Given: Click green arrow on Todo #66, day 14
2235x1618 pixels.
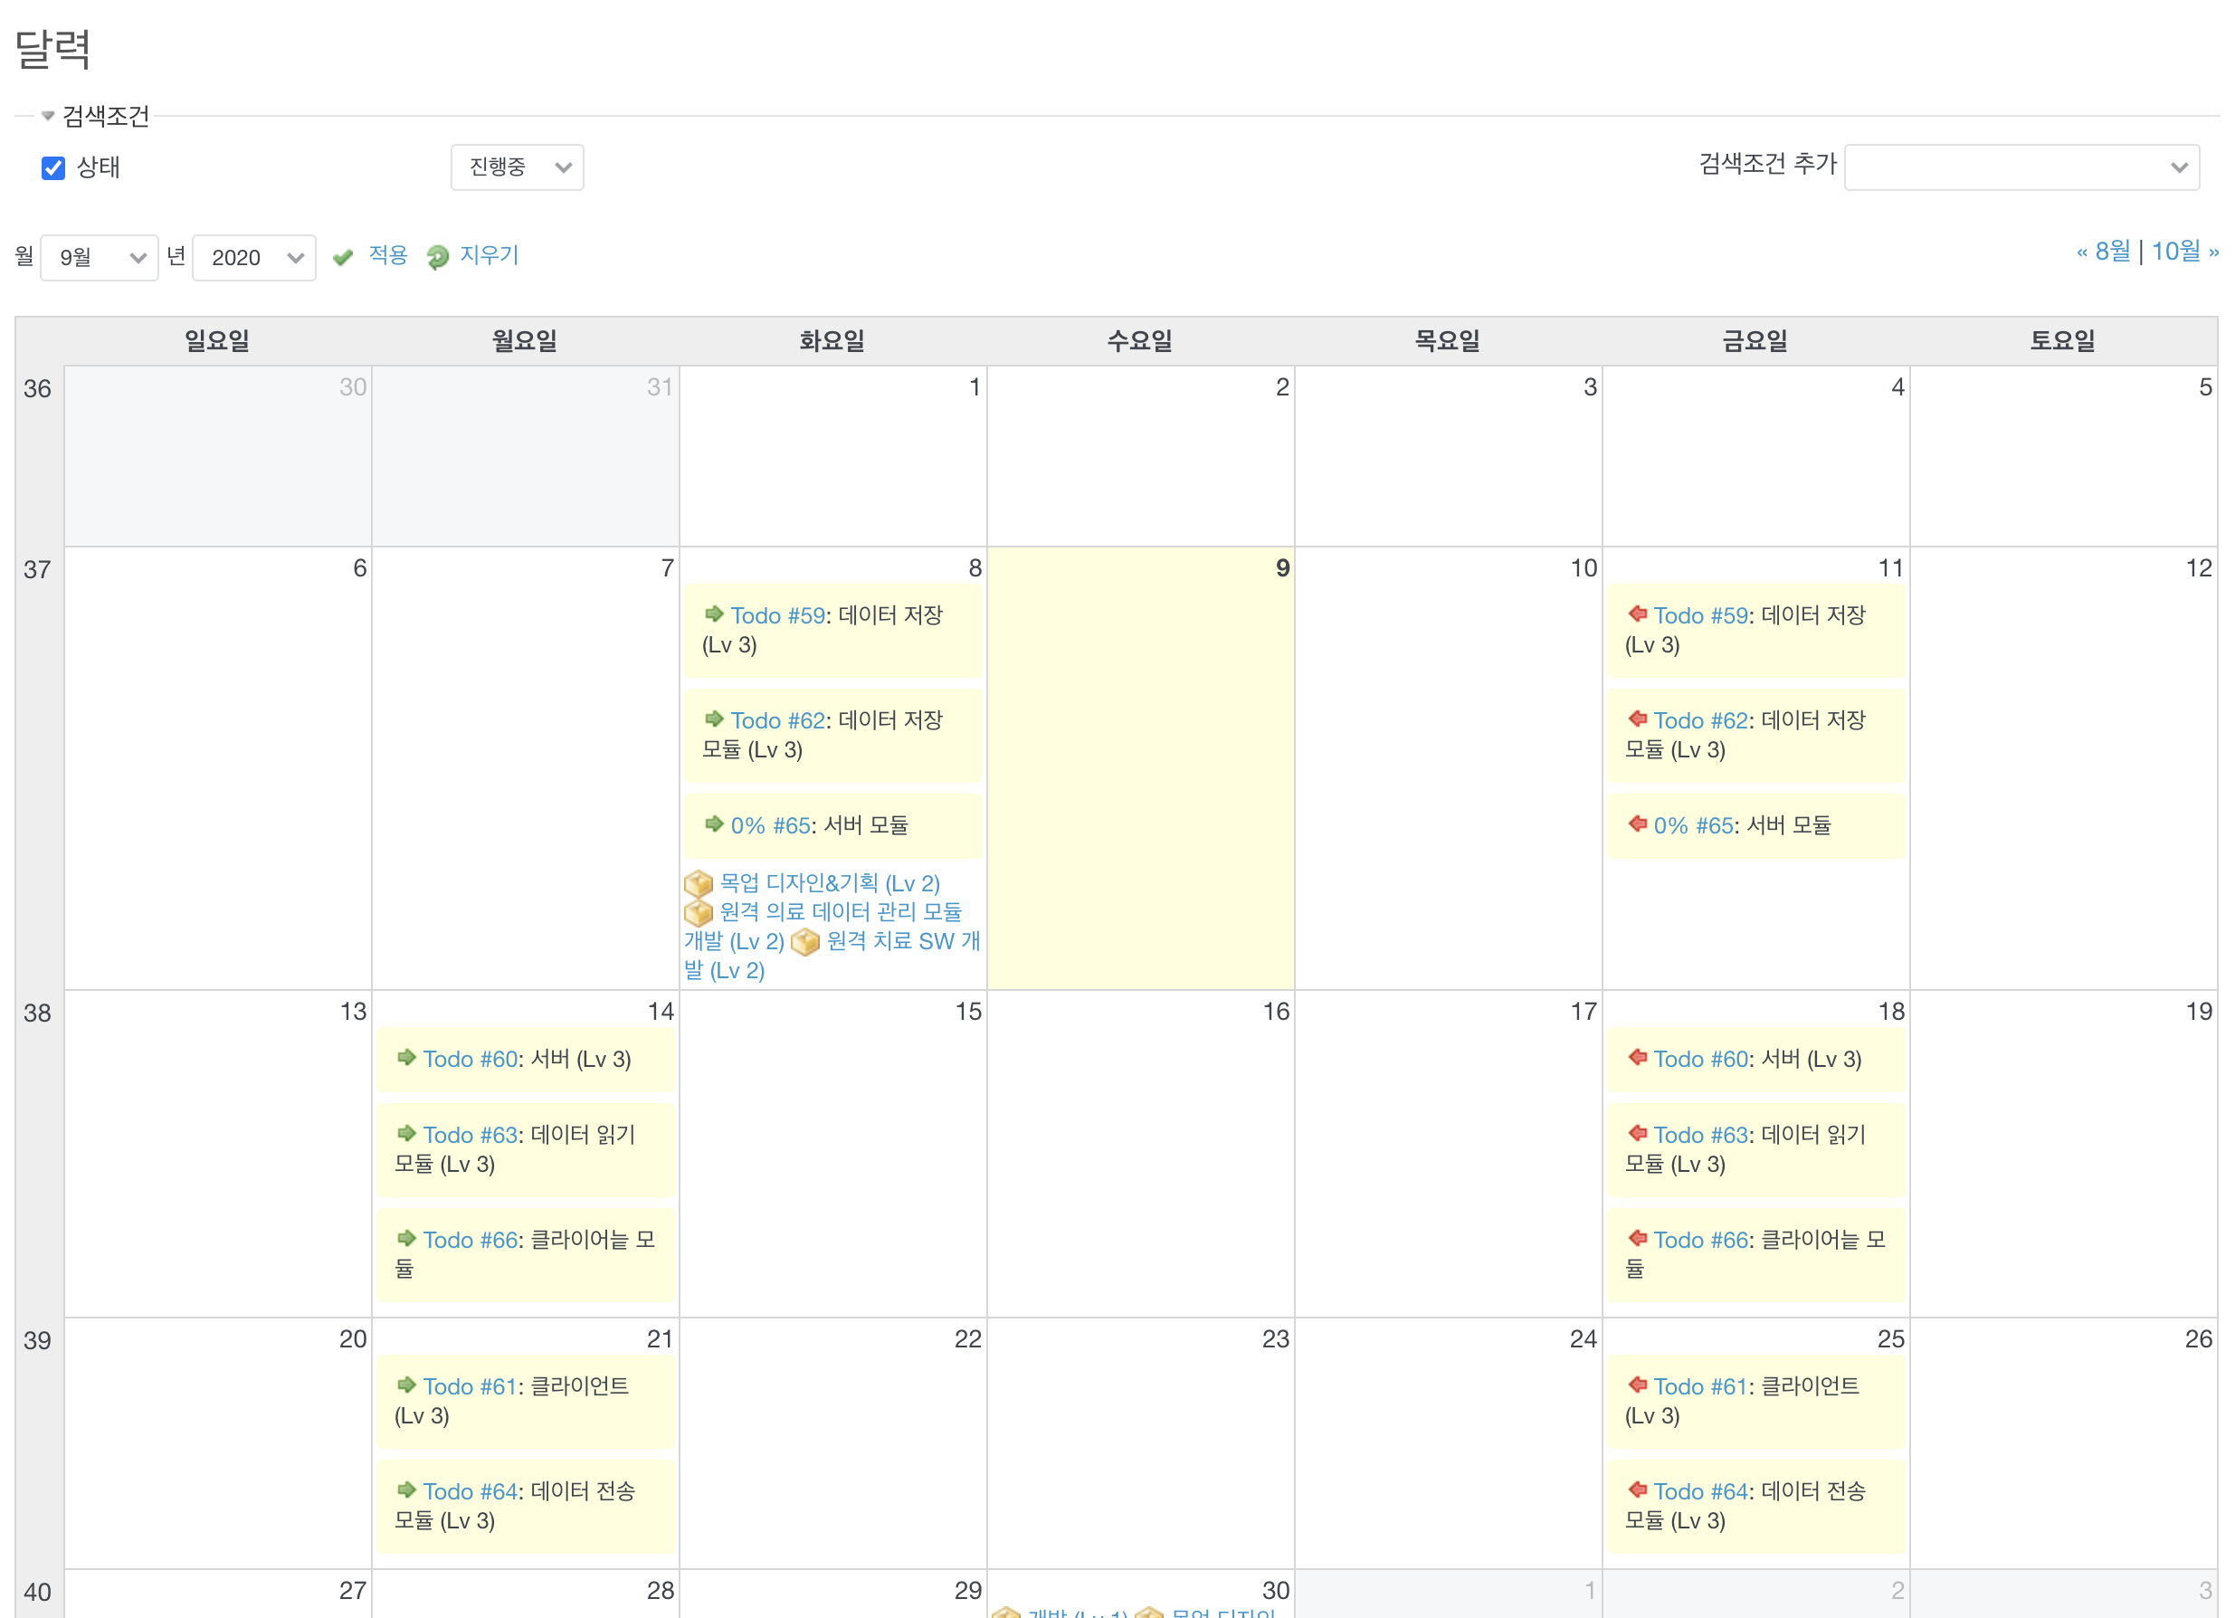Looking at the screenshot, I should 406,1238.
